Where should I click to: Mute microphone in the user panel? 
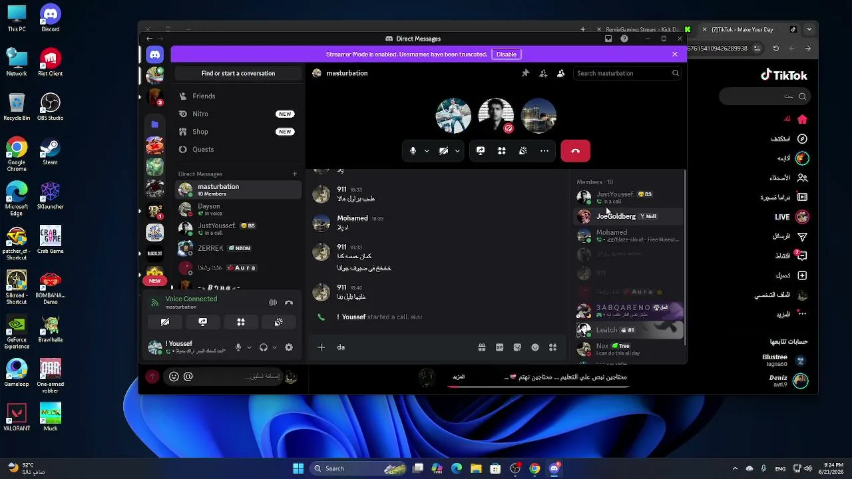click(238, 347)
